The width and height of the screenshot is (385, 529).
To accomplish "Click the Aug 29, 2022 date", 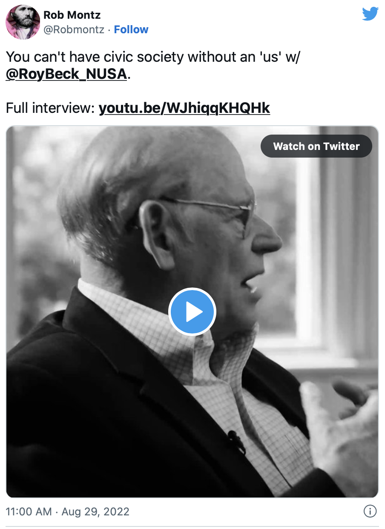I will point(95,511).
